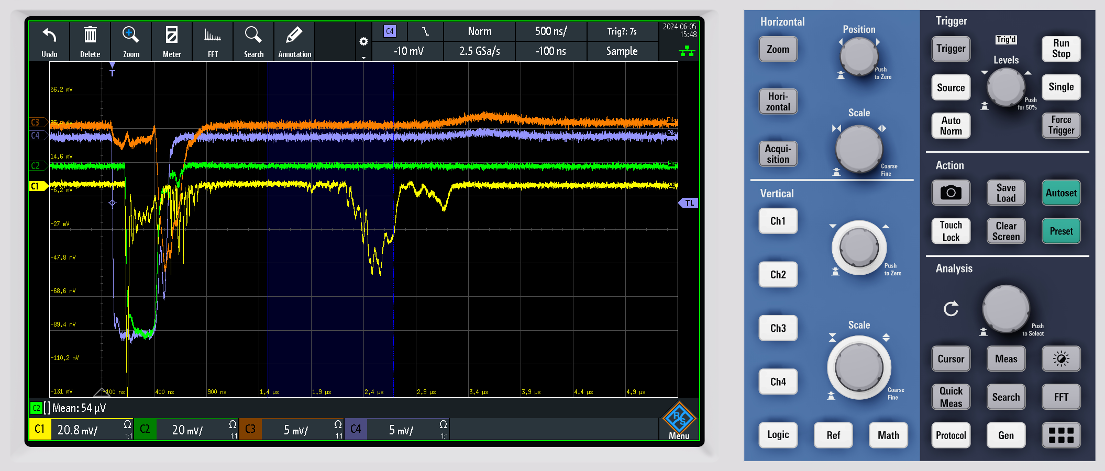Viewport: 1105px width, 471px height.
Task: Click the TL trigger level marker
Action: pos(689,203)
